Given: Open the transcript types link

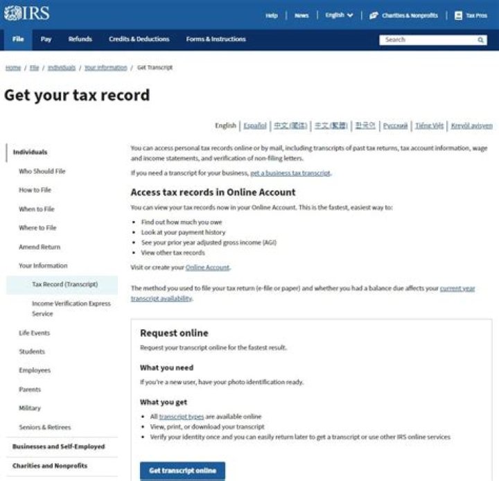Looking at the screenshot, I should point(176,417).
